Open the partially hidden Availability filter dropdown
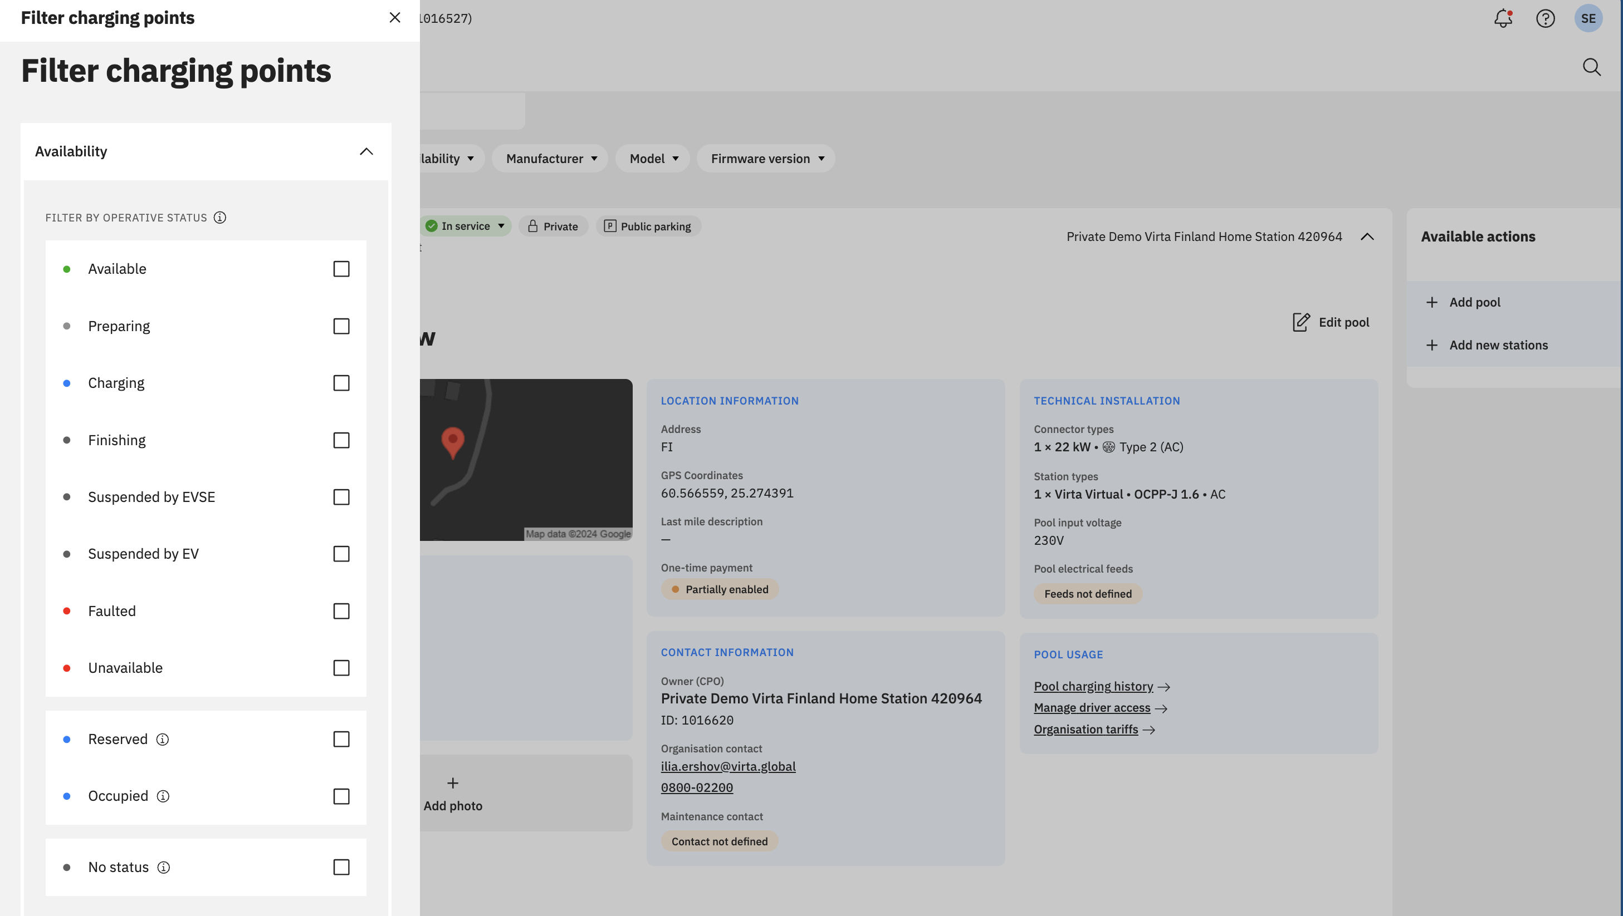This screenshot has height=916, width=1623. pos(452,159)
